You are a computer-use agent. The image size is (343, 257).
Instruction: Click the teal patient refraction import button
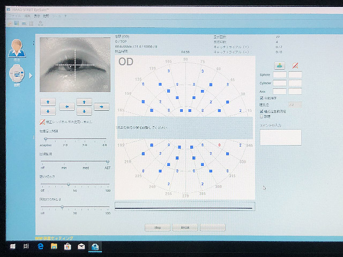[x=279, y=65]
